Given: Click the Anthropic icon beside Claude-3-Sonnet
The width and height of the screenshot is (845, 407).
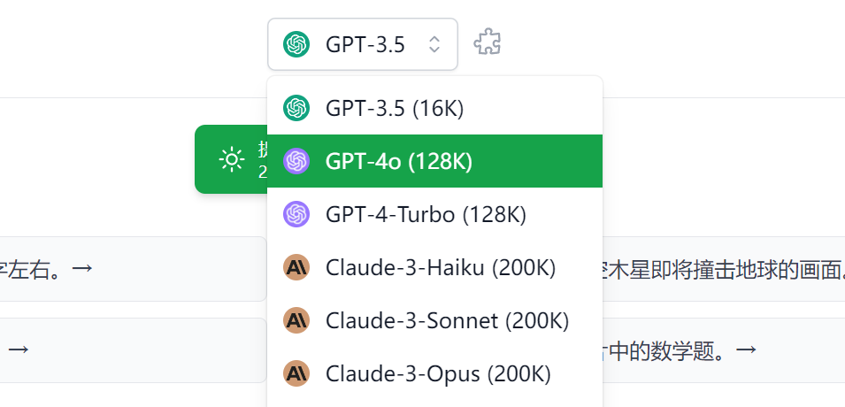Looking at the screenshot, I should coord(296,320).
